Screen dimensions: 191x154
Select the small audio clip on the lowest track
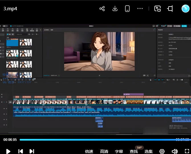(100, 125)
